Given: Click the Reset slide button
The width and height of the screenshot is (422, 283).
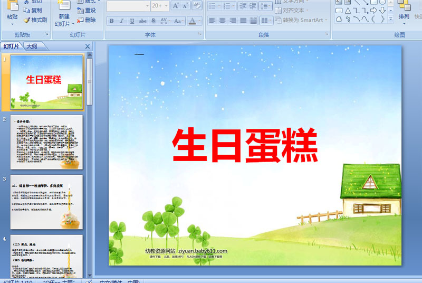Looking at the screenshot, I should [x=87, y=11].
